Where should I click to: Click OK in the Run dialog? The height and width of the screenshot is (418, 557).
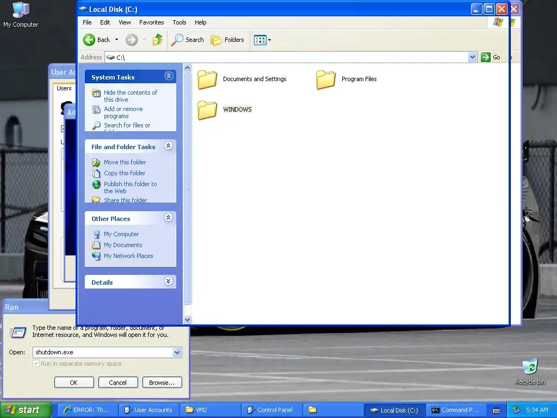(74, 383)
